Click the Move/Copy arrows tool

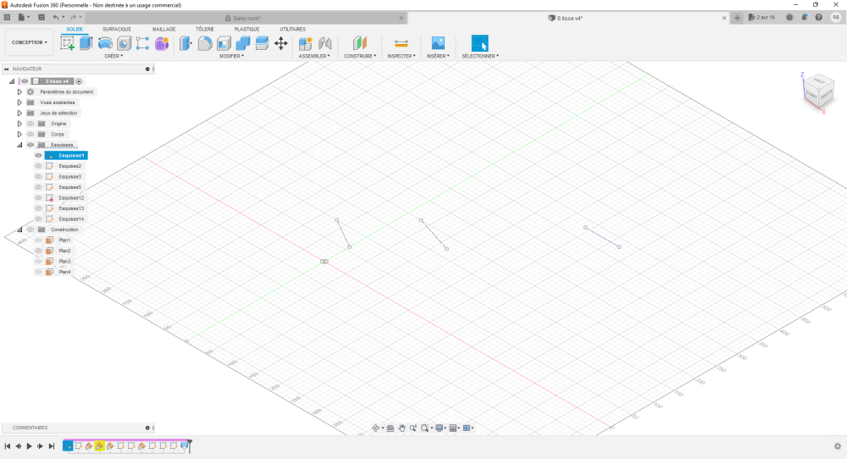pos(281,43)
